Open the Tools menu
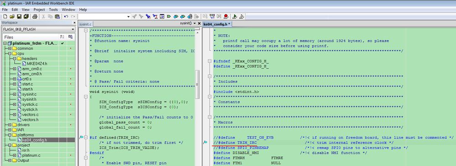 [x=53, y=10]
